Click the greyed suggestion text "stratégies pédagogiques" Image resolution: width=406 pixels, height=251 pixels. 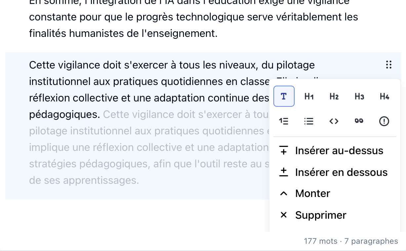[89, 164]
